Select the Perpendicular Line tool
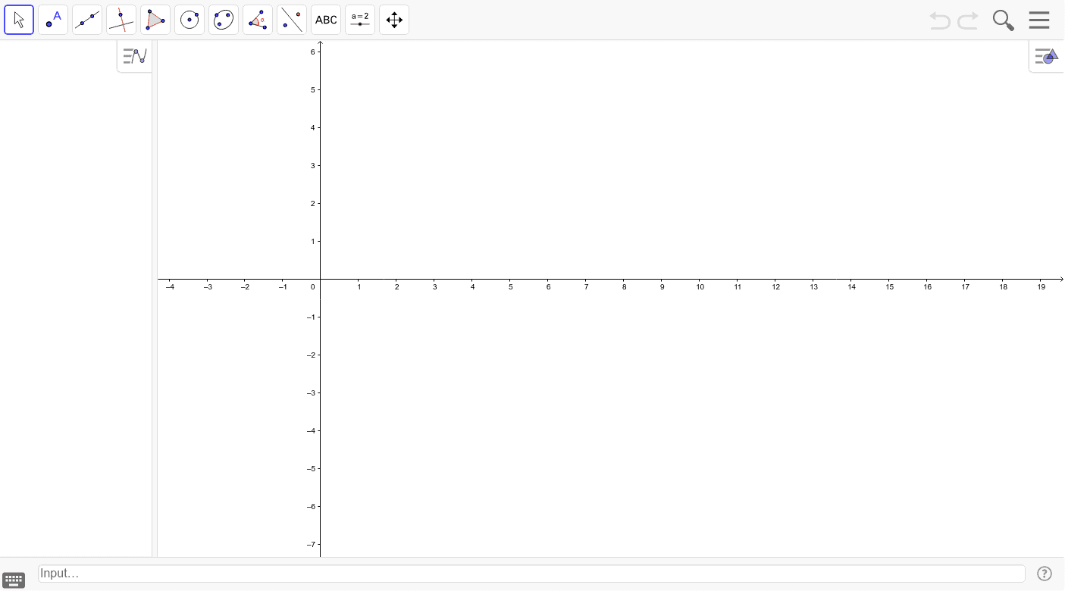 point(121,19)
